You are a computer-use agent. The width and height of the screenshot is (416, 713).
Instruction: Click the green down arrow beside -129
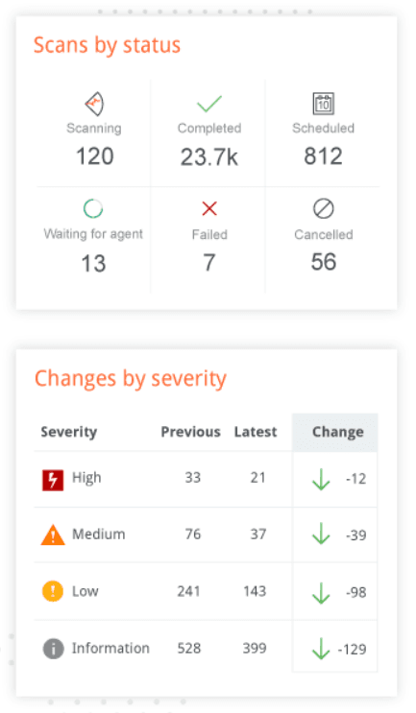point(321,649)
